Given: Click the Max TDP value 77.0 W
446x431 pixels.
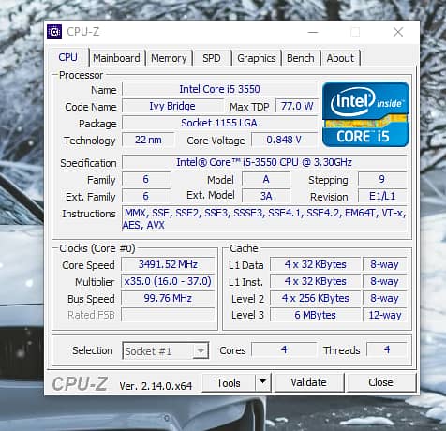Looking at the screenshot, I should point(297,106).
